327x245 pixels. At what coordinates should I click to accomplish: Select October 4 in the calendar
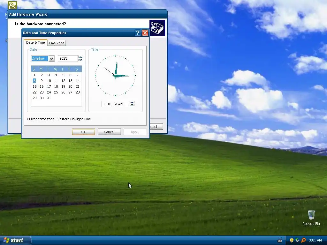pyautogui.click(x=56, y=75)
